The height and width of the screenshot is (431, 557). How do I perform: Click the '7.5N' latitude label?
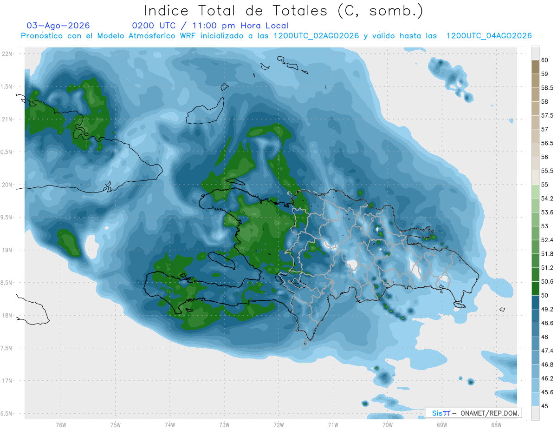pos(6,348)
